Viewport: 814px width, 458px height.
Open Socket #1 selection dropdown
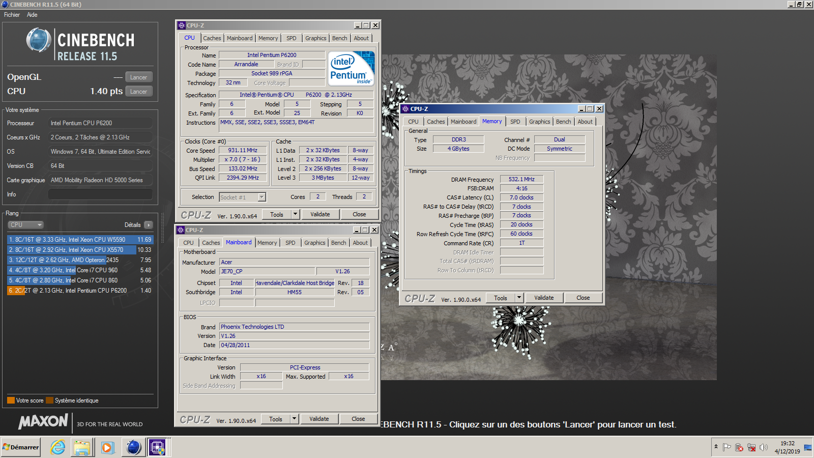(242, 197)
